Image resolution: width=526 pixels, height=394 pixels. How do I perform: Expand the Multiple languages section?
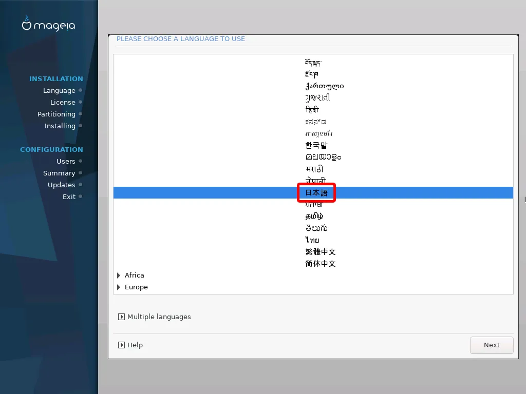click(121, 317)
